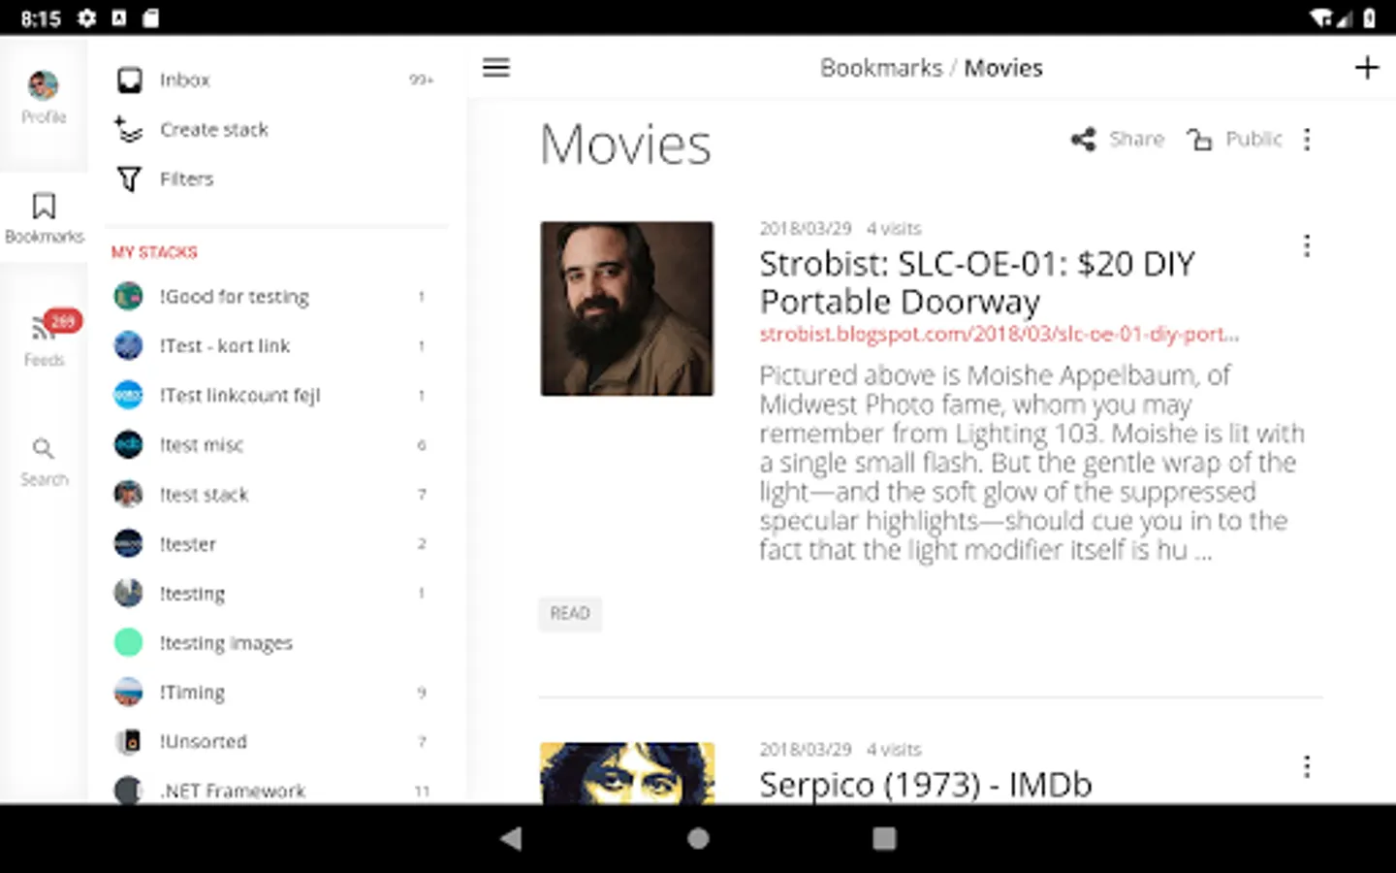
Task: Click the battery status icon
Action: pos(1369,18)
